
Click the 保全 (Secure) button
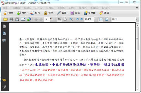[x=49, y=13]
